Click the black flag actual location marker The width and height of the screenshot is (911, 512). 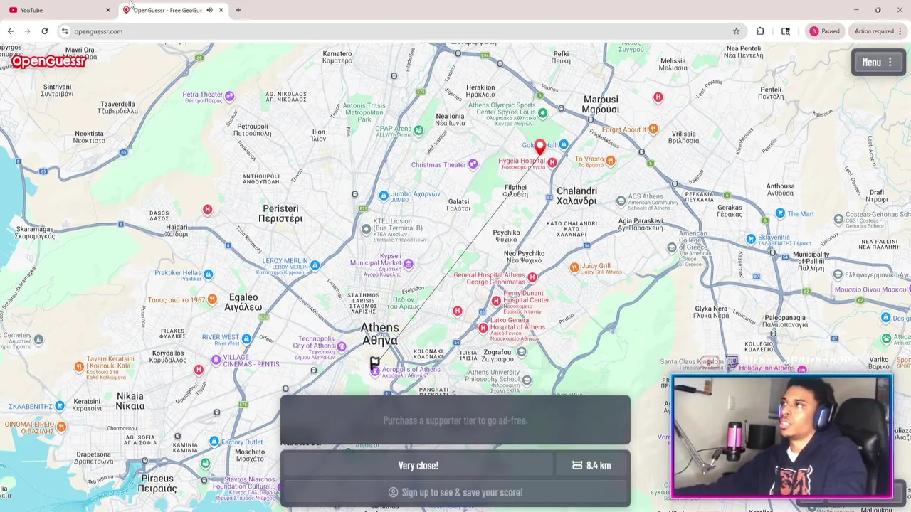pyautogui.click(x=374, y=363)
